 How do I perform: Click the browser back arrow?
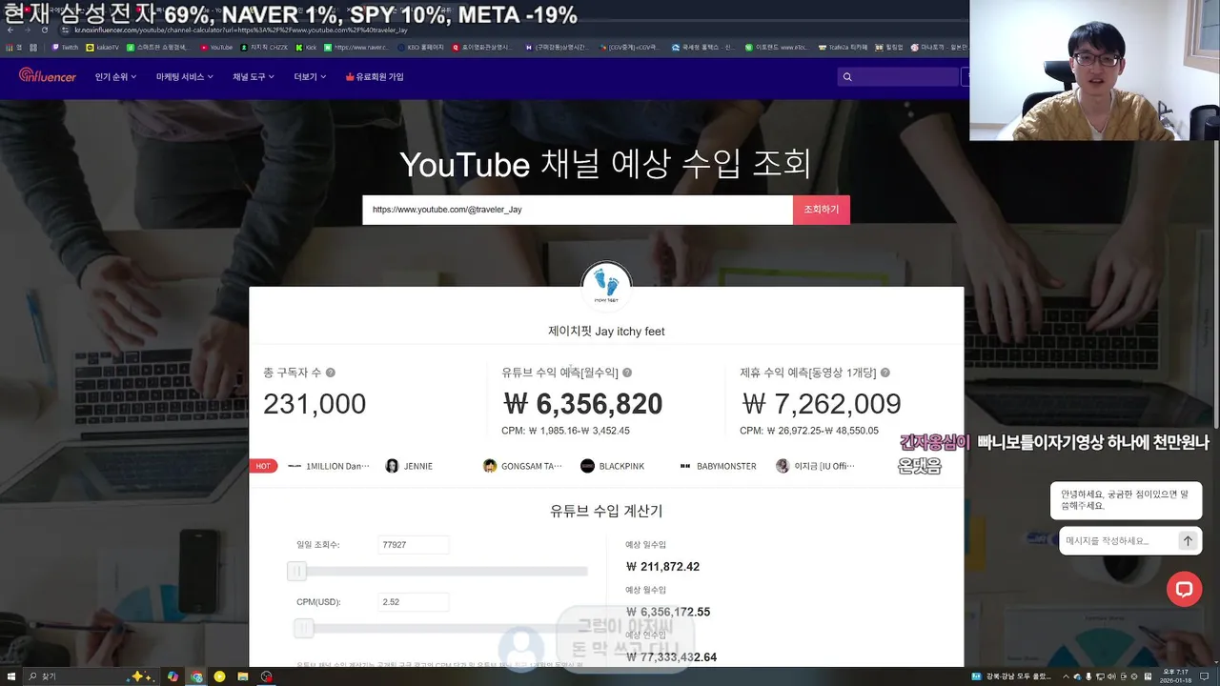pos(10,30)
